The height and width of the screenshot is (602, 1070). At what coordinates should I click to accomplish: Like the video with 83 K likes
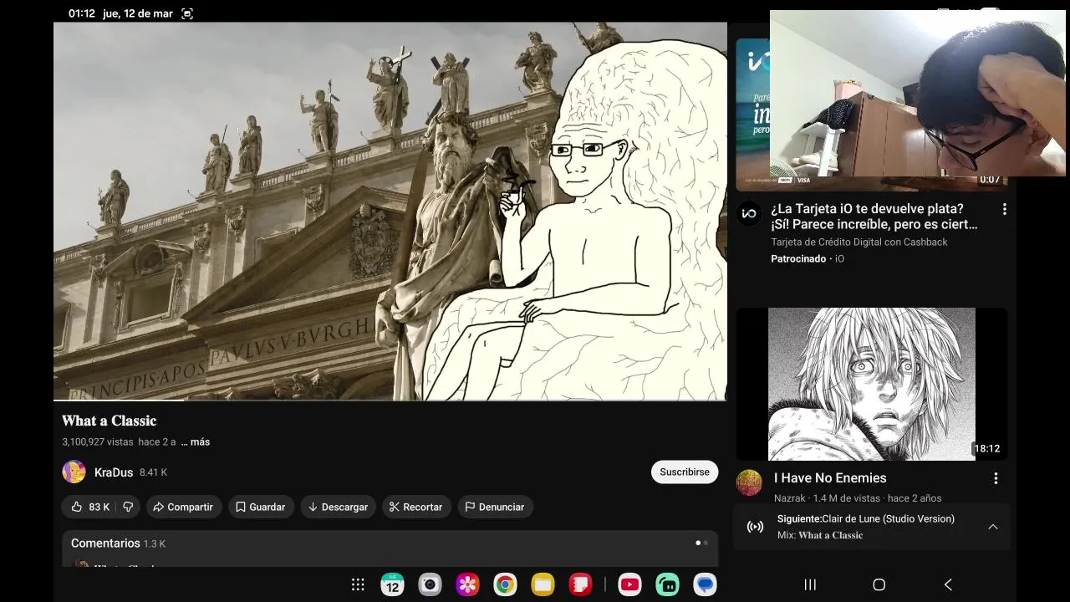(89, 507)
